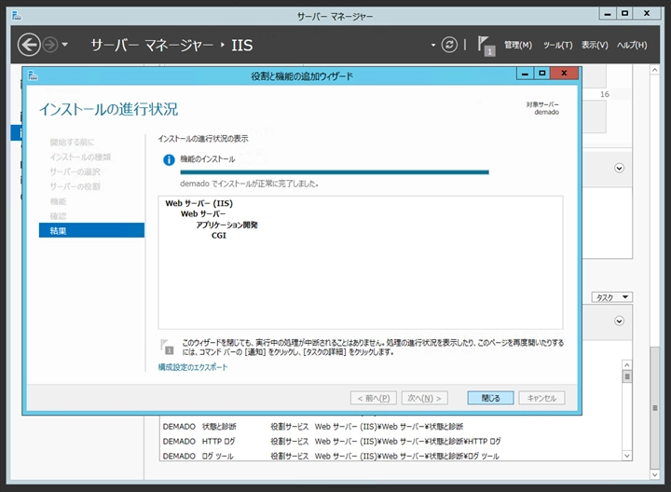Image resolution: width=671 pixels, height=492 pixels.
Task: Click the disabled 次へ(N) > button
Action: coord(425,398)
